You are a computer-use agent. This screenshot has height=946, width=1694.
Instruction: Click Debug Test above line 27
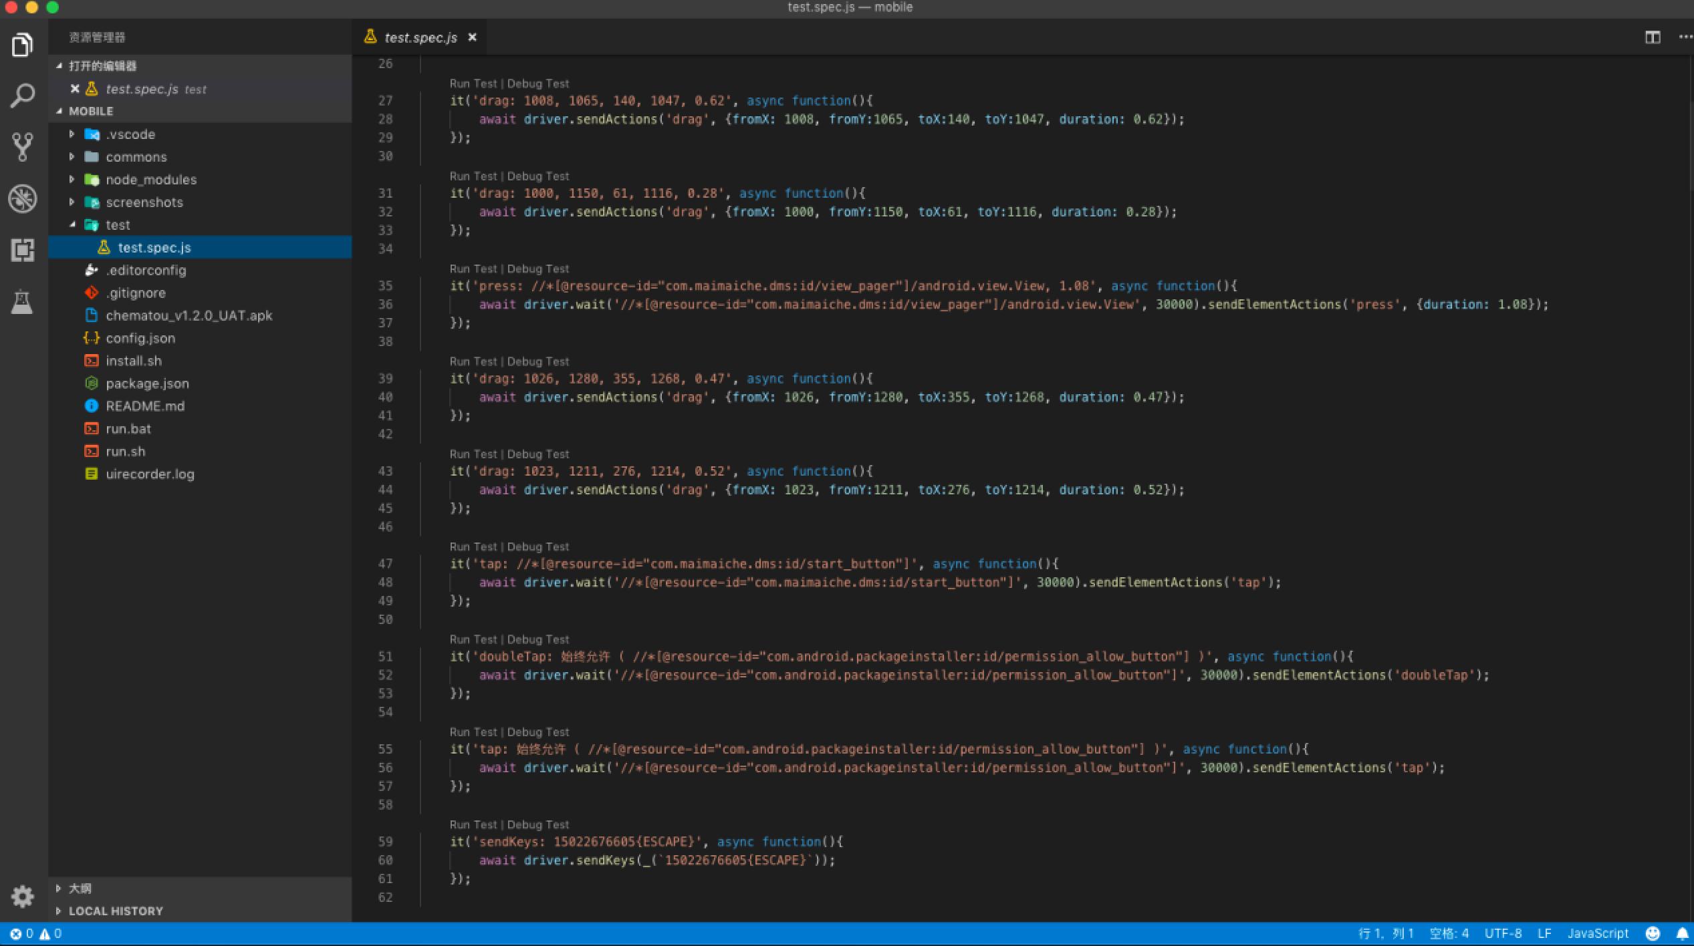(x=537, y=84)
